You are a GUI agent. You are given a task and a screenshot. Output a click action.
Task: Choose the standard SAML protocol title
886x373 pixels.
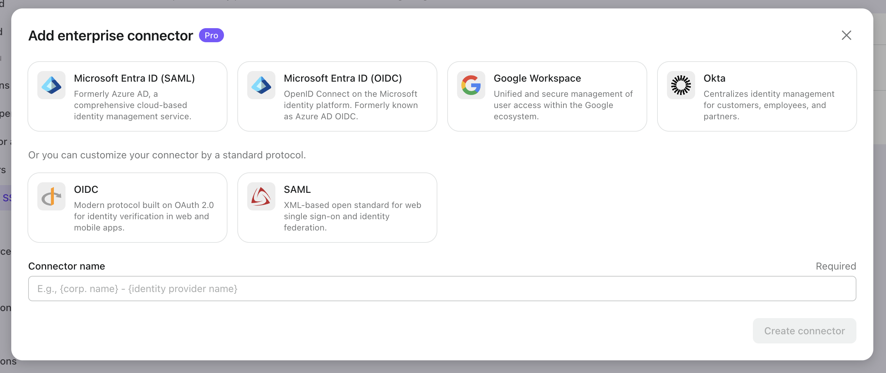[297, 189]
